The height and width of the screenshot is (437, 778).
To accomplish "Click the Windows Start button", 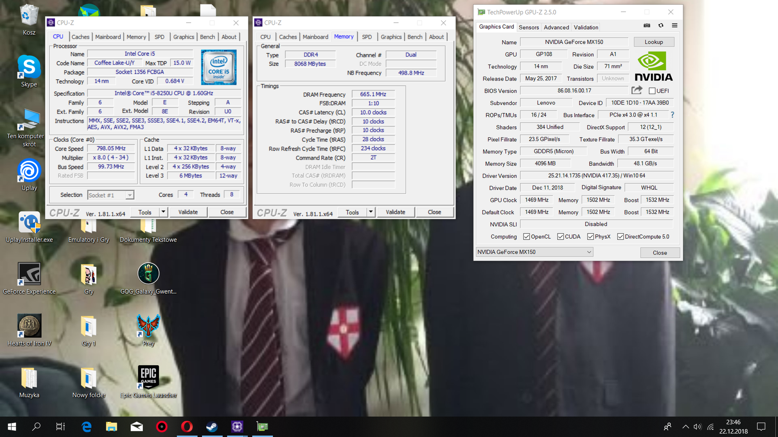I will point(12,426).
